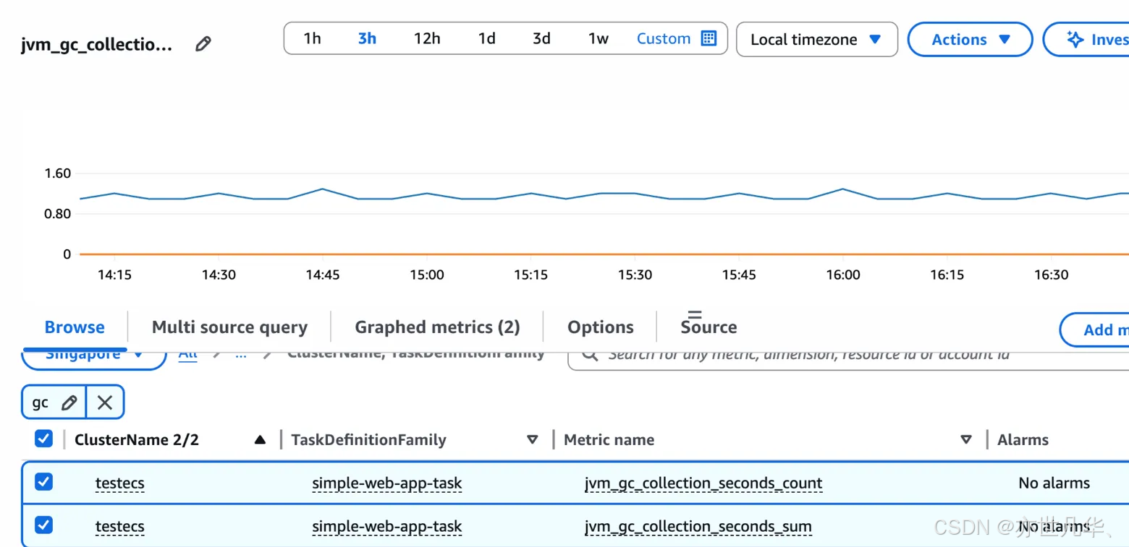Select the 1w time range

click(598, 38)
